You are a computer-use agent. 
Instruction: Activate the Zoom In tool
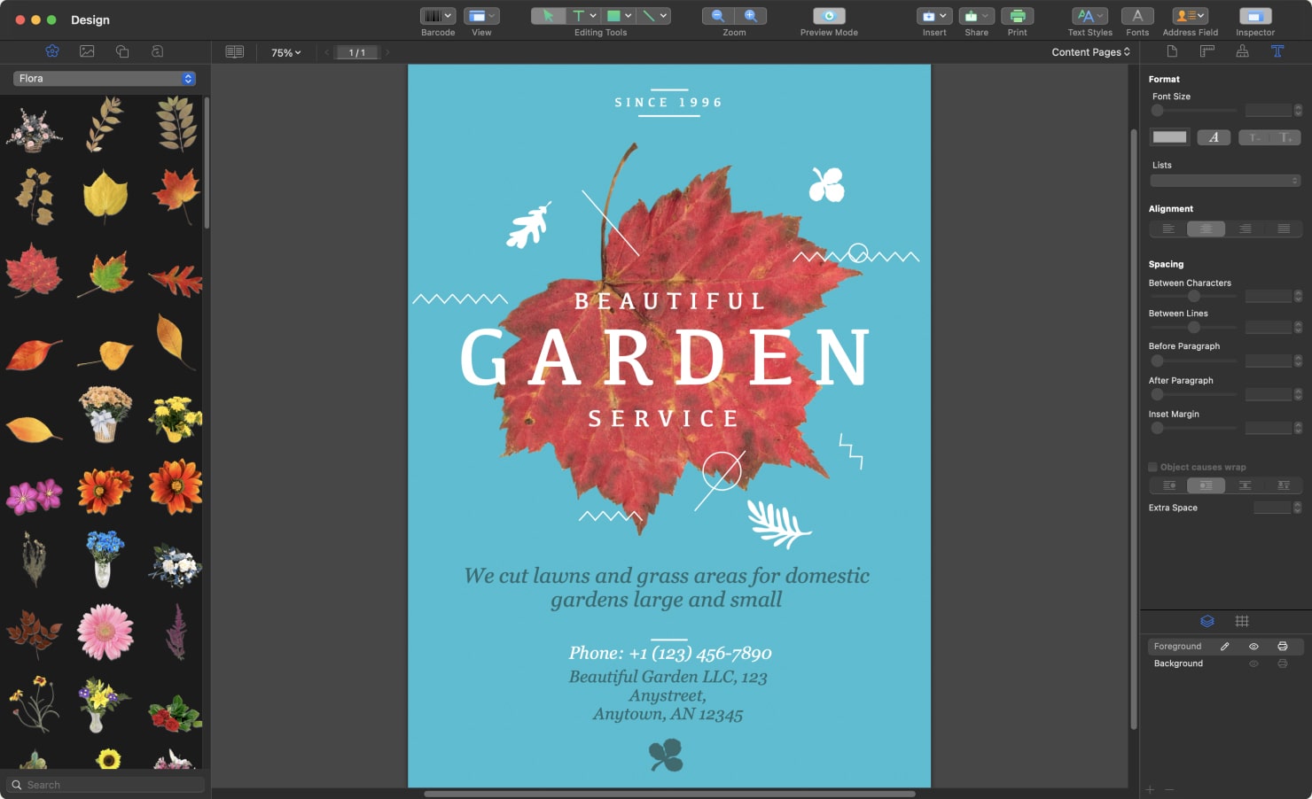[751, 15]
